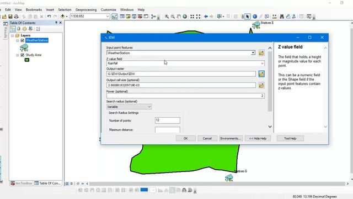Open the Windows menu
Viewport: 353px width, 199px height.
click(127, 10)
